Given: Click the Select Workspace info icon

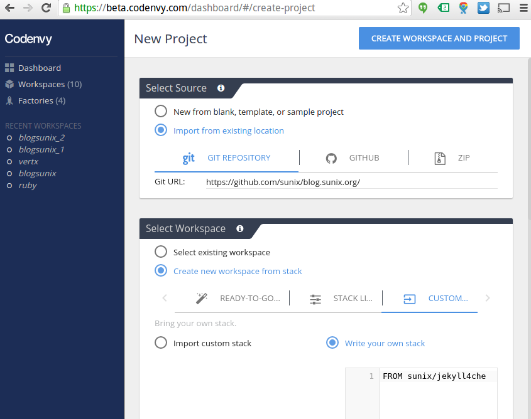Looking at the screenshot, I should click(x=240, y=229).
